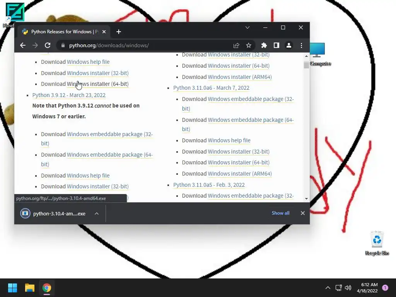Image resolution: width=396 pixels, height=297 pixels.
Task: Share this page icon in address bar
Action: coord(236,46)
